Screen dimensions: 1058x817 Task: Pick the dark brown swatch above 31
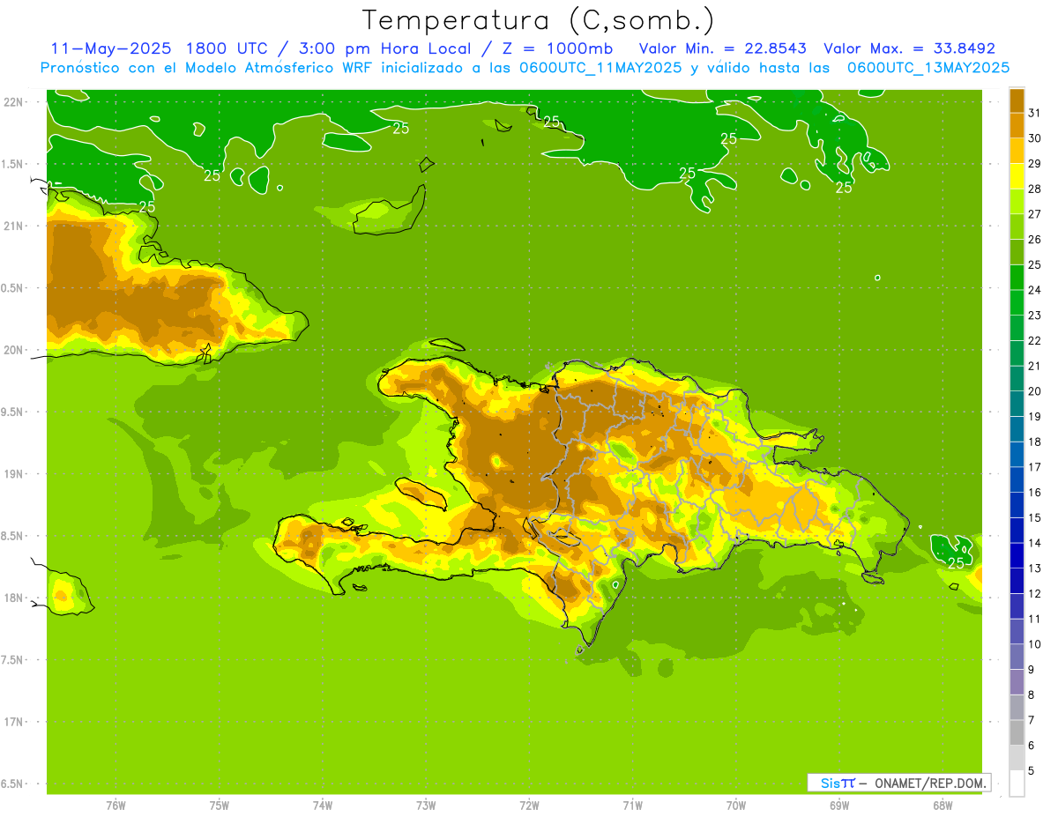[x=1017, y=100]
